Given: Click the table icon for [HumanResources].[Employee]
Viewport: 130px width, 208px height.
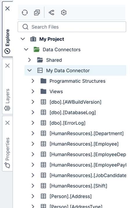Looking at the screenshot, I should (x=43, y=144).
